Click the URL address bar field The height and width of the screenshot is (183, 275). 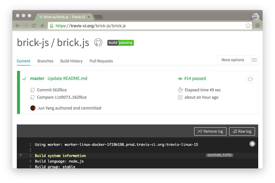147,26
